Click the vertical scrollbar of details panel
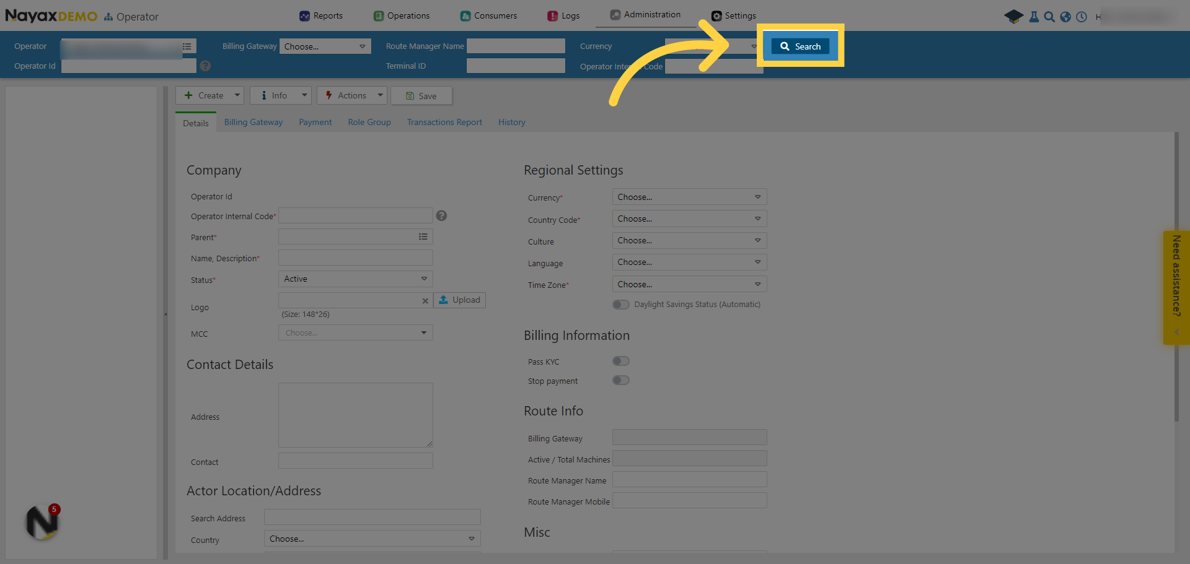The height and width of the screenshot is (564, 1190). tap(1176, 277)
